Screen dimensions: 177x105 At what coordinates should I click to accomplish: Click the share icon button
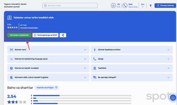(x=63, y=35)
